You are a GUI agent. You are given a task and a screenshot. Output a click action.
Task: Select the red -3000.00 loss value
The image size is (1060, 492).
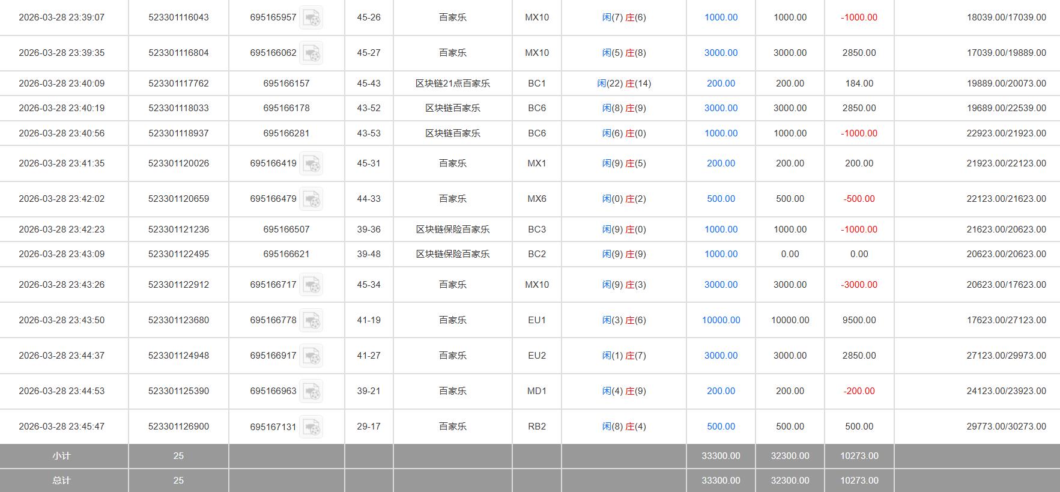[859, 285]
